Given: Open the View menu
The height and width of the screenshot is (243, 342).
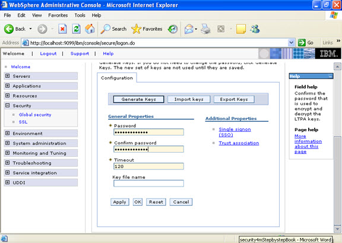Looking at the screenshot, I should pyautogui.click(x=37, y=15).
